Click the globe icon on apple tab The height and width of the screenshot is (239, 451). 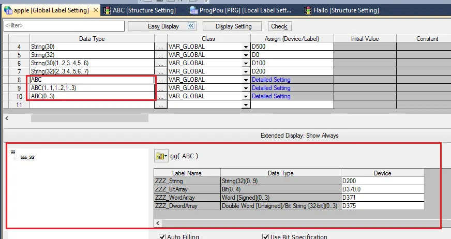(x=8, y=11)
